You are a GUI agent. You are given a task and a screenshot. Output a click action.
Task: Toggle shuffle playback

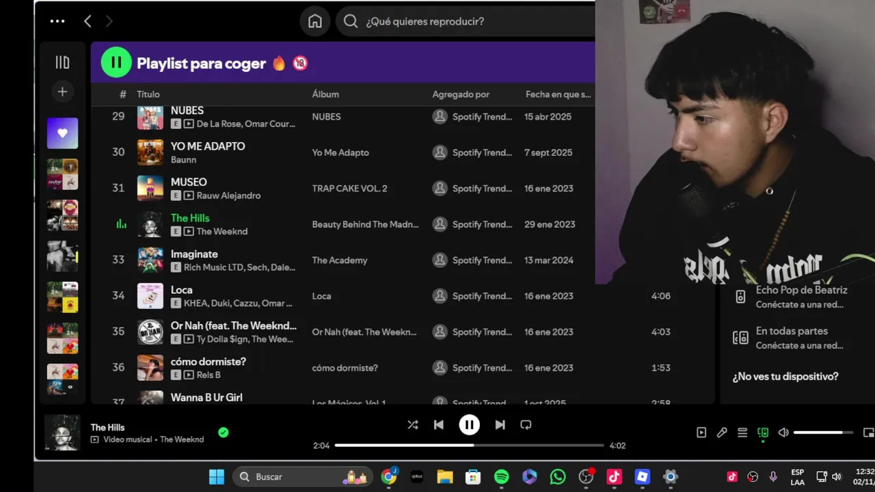coord(412,424)
